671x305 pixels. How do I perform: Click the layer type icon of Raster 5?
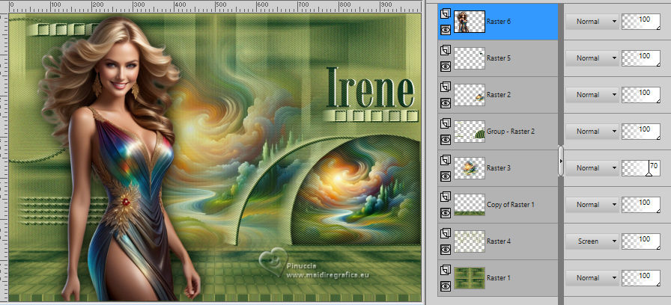click(x=446, y=50)
